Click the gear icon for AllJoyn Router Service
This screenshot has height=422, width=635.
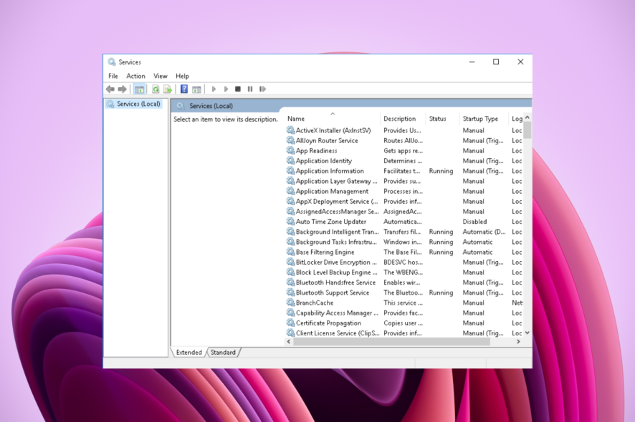(x=290, y=140)
